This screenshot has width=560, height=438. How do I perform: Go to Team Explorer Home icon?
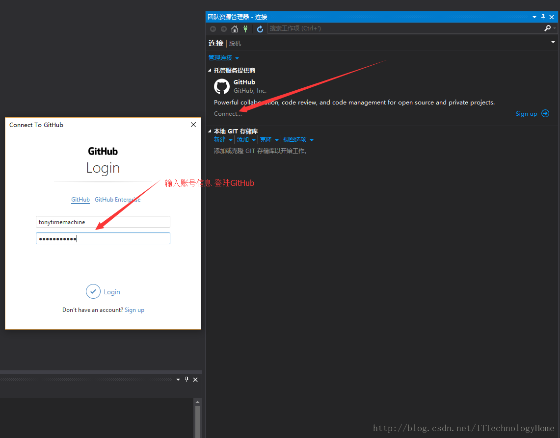(234, 29)
